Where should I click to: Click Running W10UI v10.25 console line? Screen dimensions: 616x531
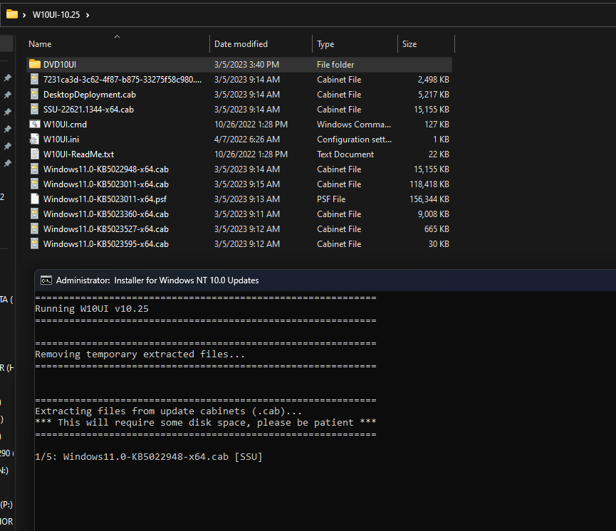coord(92,309)
